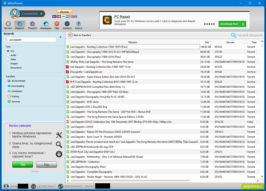Click the grey Nie button
Image resolution: width=266 pixels, height=191 pixels.
point(46,164)
